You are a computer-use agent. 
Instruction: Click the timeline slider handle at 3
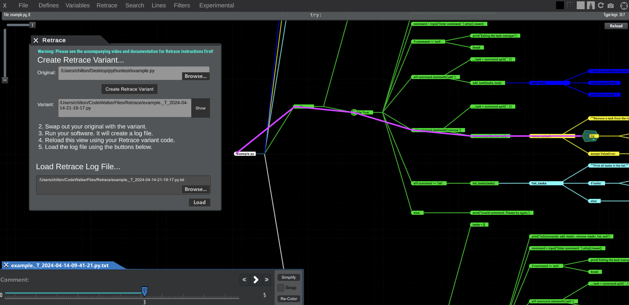tap(144, 291)
